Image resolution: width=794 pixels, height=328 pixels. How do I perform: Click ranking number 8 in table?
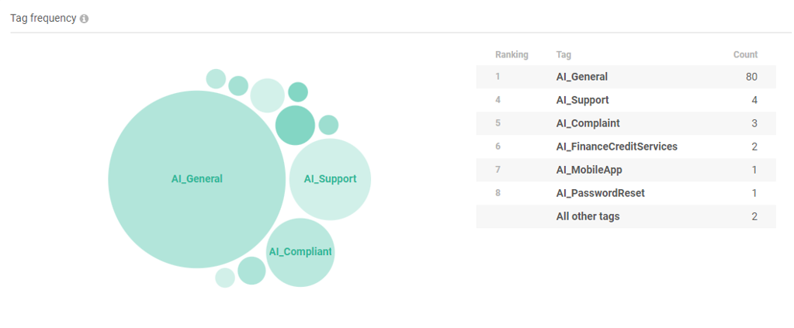(498, 193)
